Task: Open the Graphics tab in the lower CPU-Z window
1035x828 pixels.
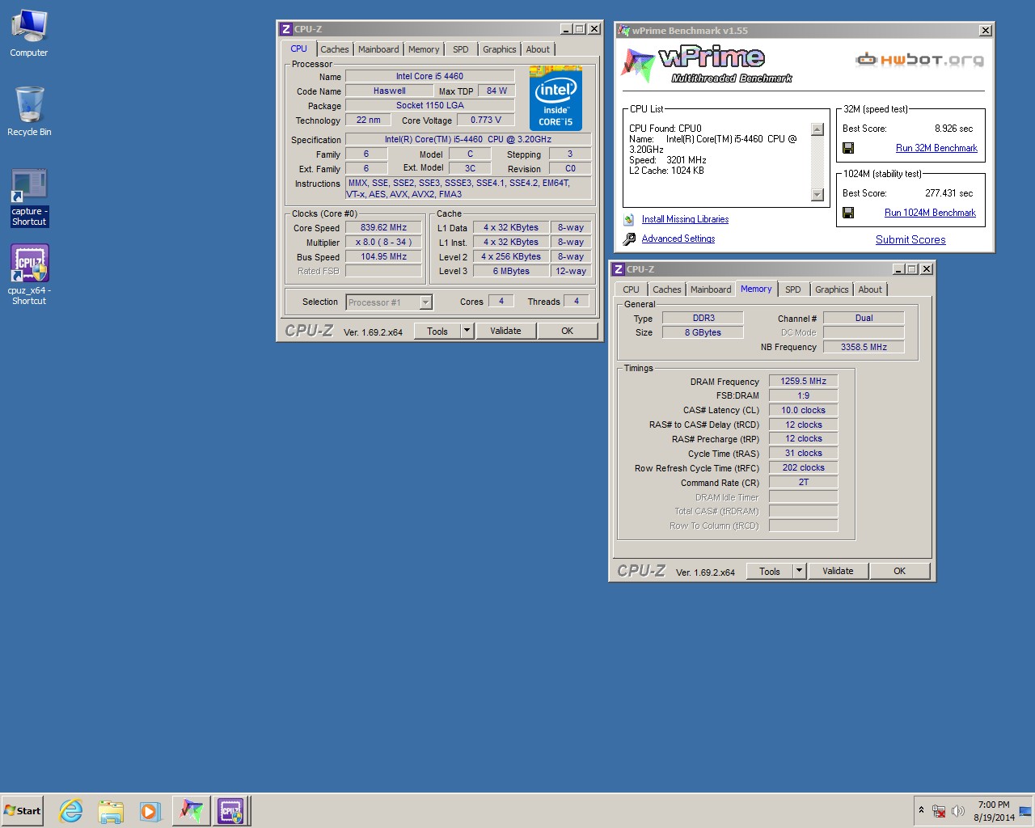Action: 832,289
